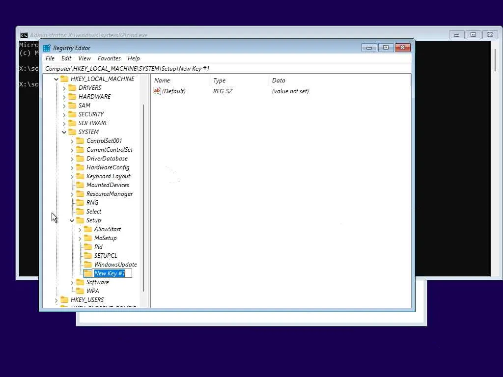Click the Keyboard Layout folder icon
Viewport: 503px width, 377px height.
(x=80, y=176)
